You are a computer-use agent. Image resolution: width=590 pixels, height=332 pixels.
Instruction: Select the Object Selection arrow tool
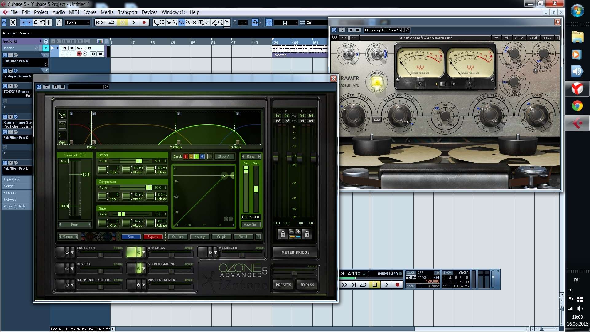[155, 22]
